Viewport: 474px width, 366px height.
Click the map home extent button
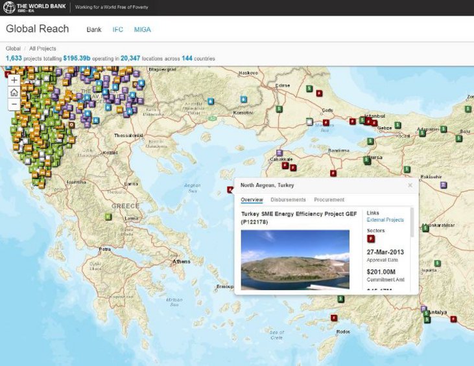[14, 93]
